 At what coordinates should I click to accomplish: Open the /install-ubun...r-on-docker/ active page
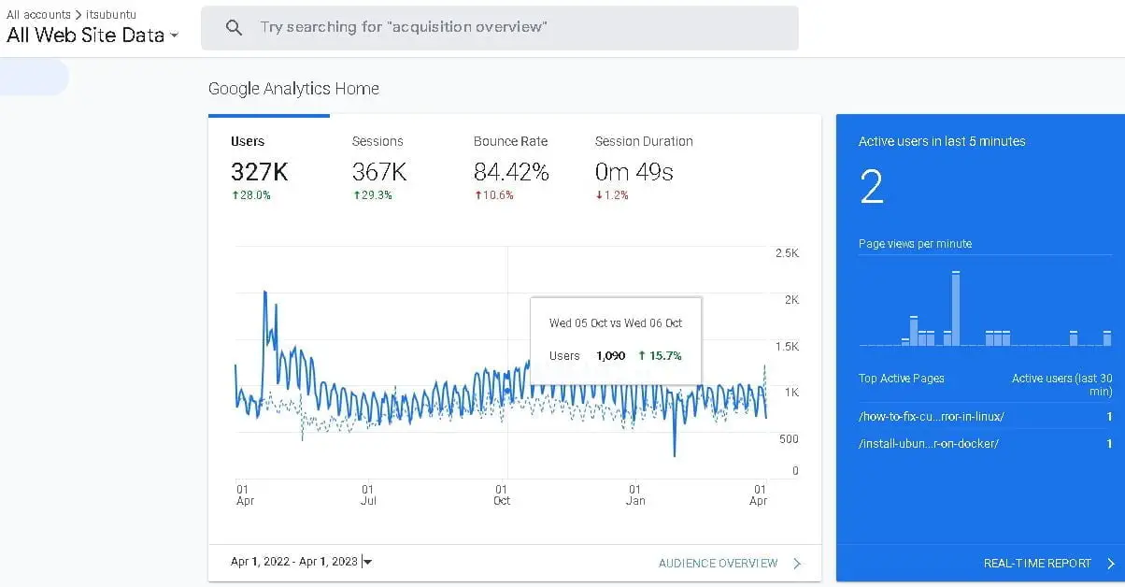tap(929, 443)
